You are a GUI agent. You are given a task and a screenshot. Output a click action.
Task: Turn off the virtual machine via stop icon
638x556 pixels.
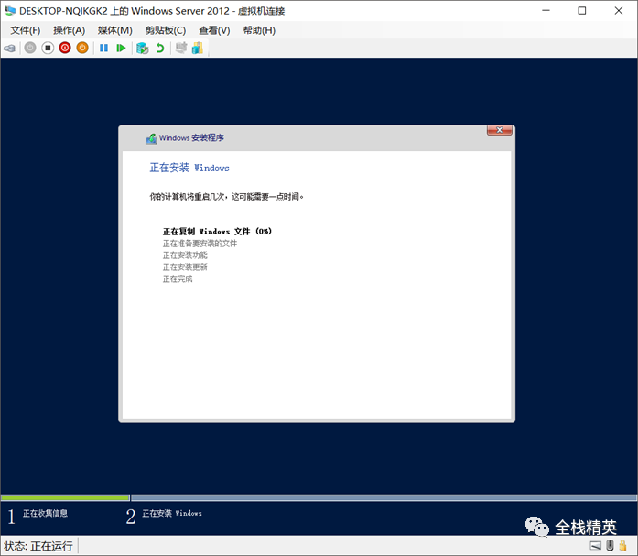[x=48, y=48]
